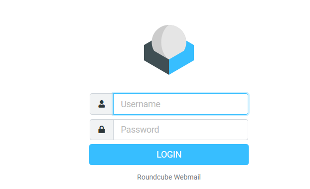The width and height of the screenshot is (310, 189).
Task: Click the Password placeholder text
Action: (x=140, y=130)
